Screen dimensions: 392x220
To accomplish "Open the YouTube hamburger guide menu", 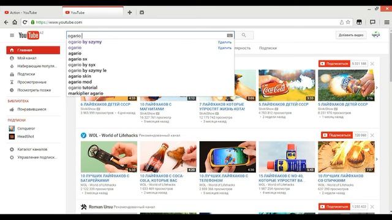I will 12,35.
